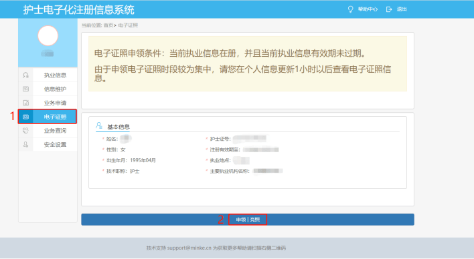
Task: Click 退出 to log out
Action: [402, 9]
